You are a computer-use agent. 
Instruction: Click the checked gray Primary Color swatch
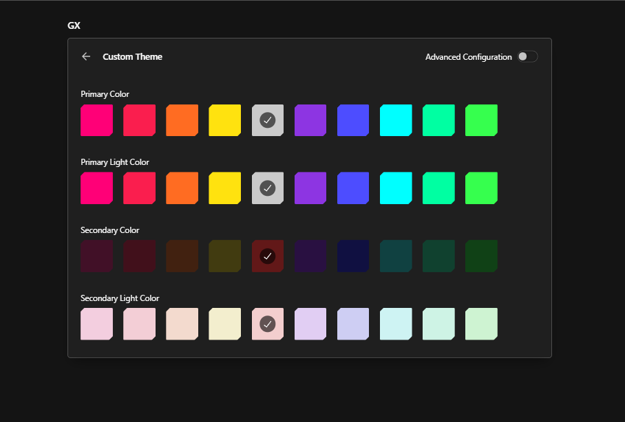tap(268, 120)
